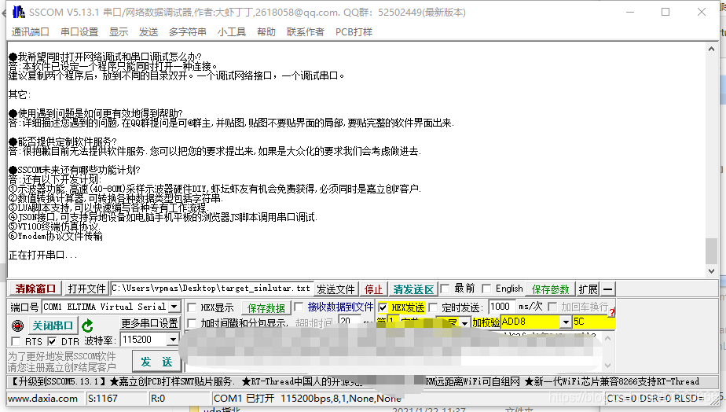
Task: Toggle the HEX显示 checkbox
Action: (191, 307)
